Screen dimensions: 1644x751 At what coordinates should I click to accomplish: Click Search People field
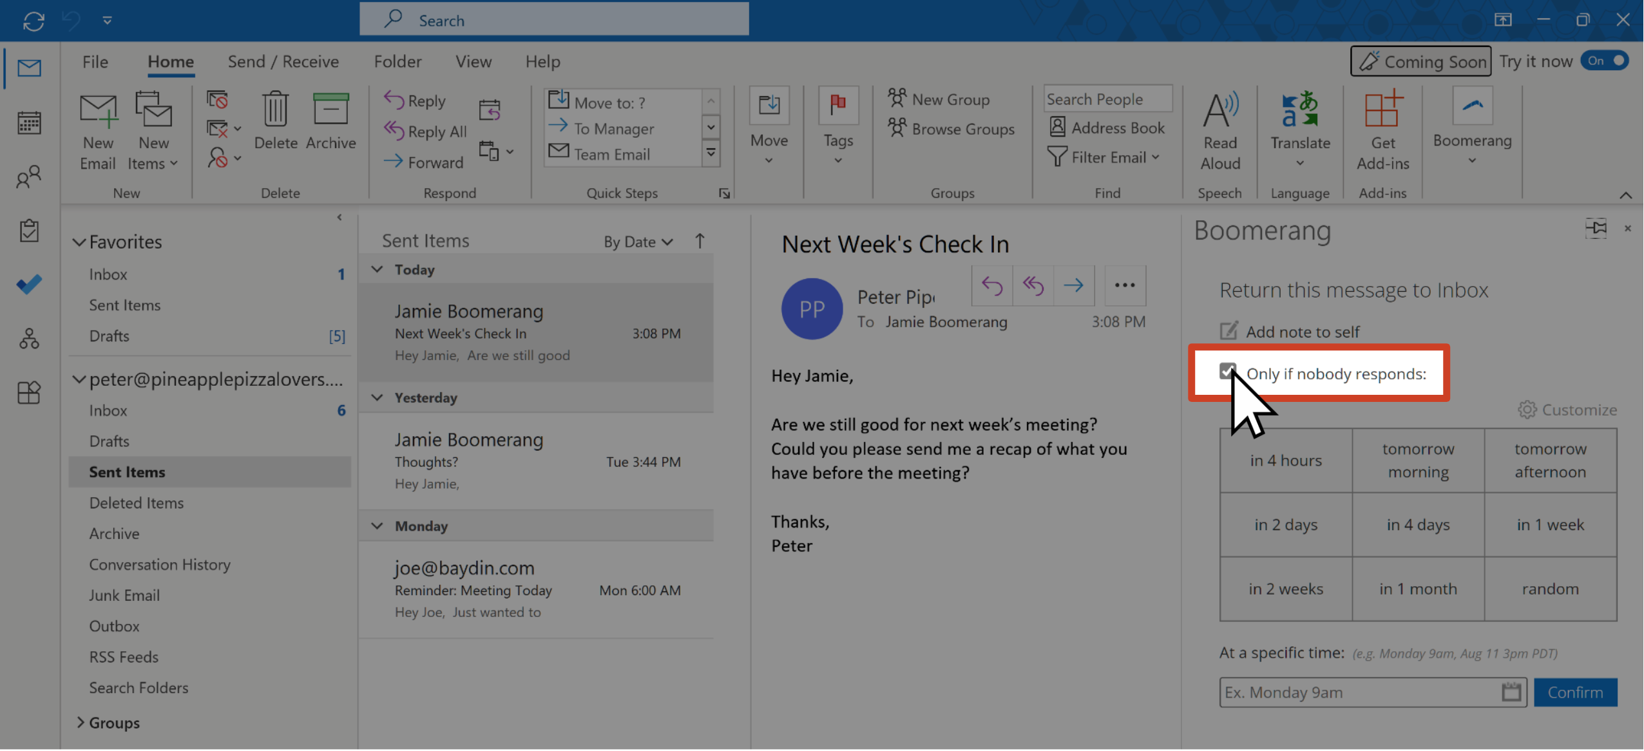[x=1107, y=99]
